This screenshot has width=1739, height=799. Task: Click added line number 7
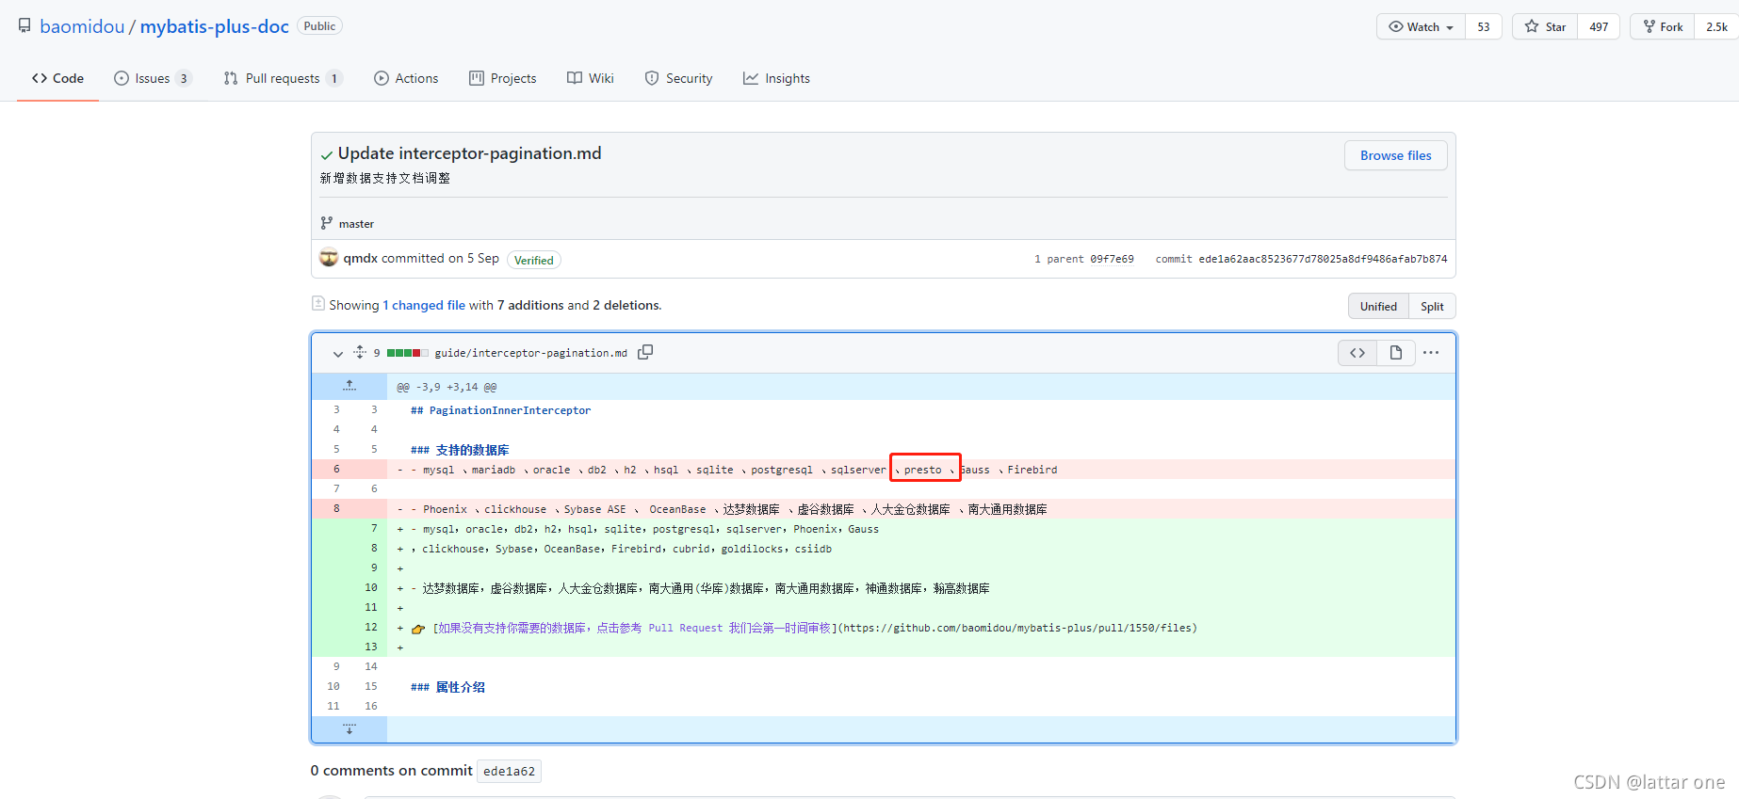[x=368, y=528]
